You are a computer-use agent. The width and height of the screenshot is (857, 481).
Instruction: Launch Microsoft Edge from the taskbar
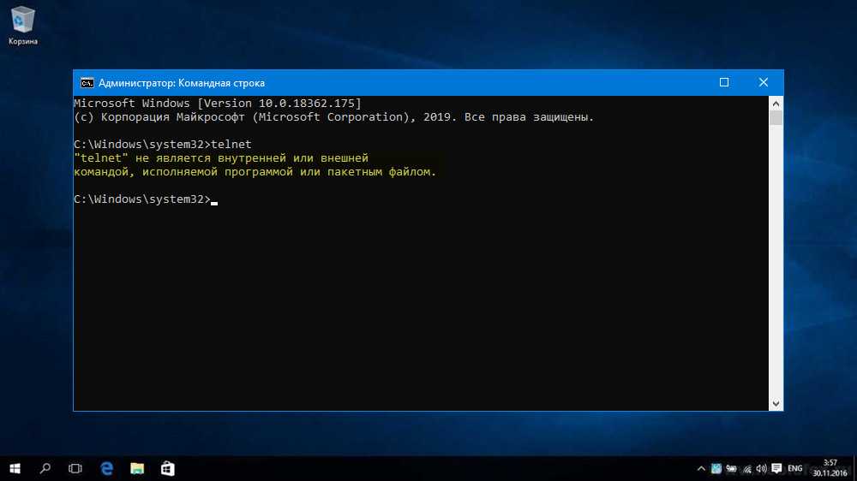[106, 468]
